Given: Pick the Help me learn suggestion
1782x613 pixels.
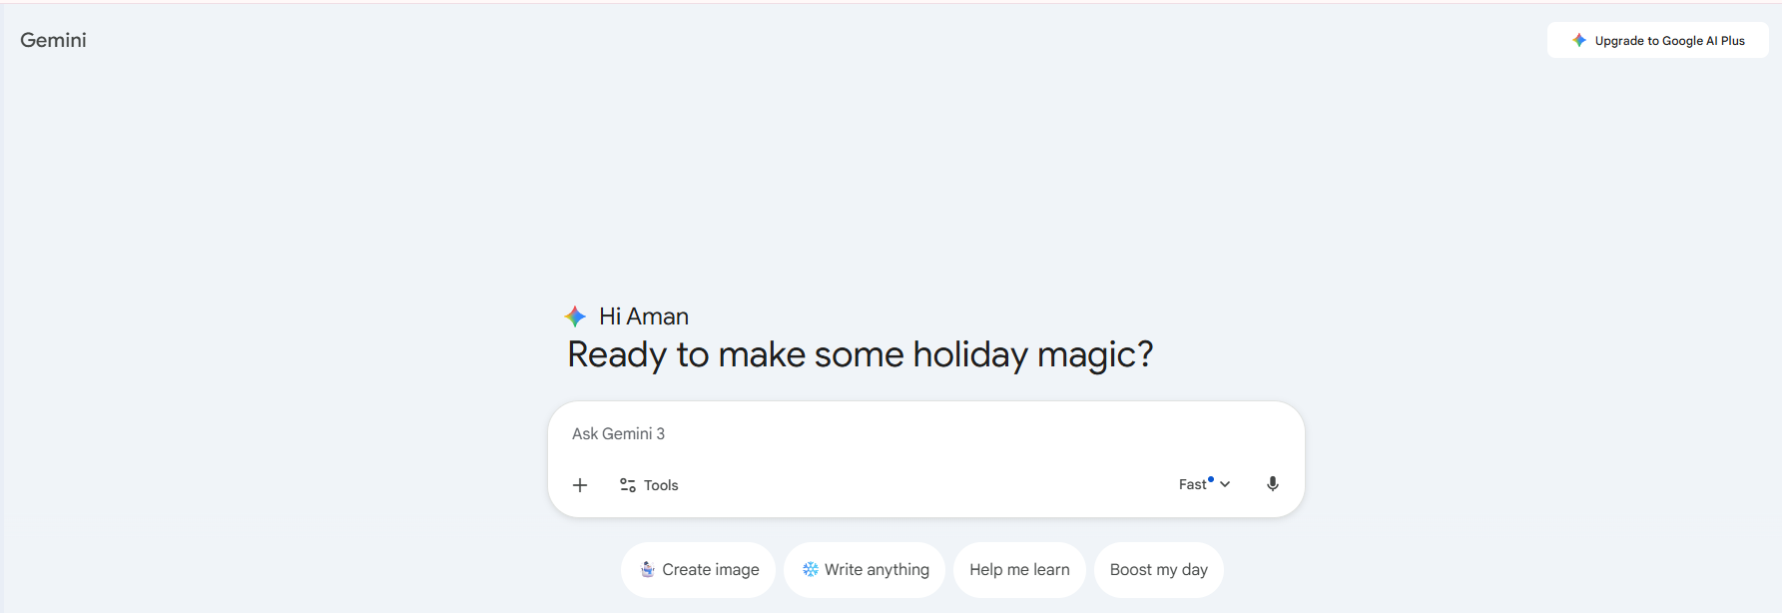Looking at the screenshot, I should coord(1019,570).
